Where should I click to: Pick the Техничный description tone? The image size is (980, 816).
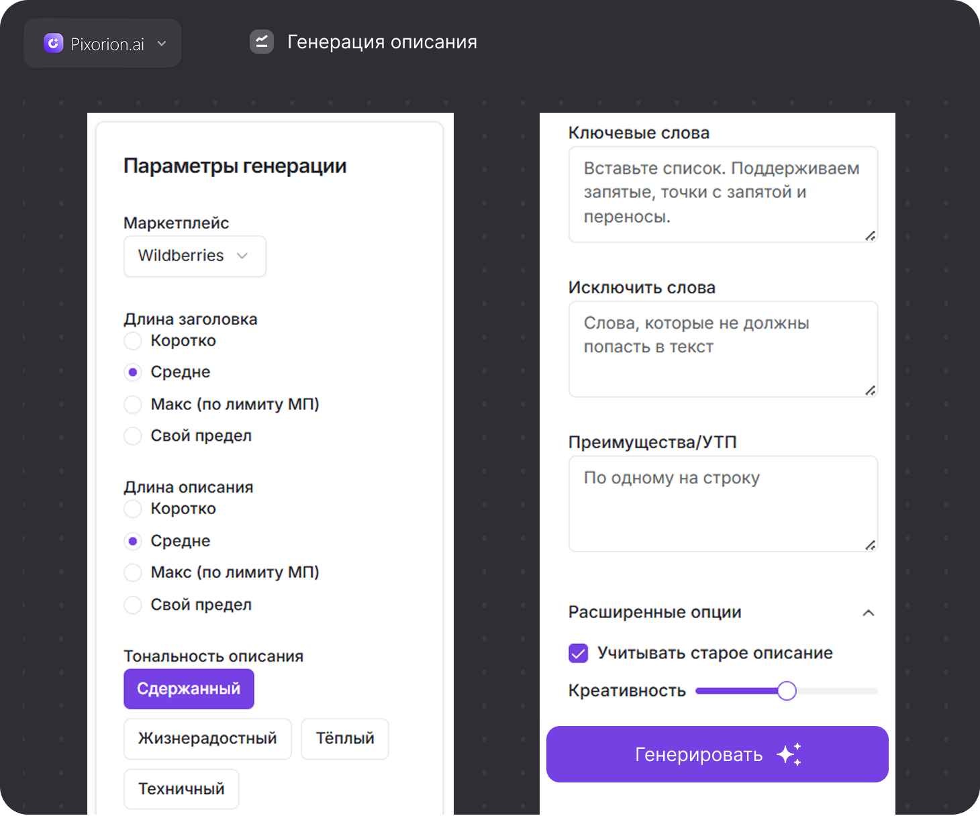click(x=181, y=788)
